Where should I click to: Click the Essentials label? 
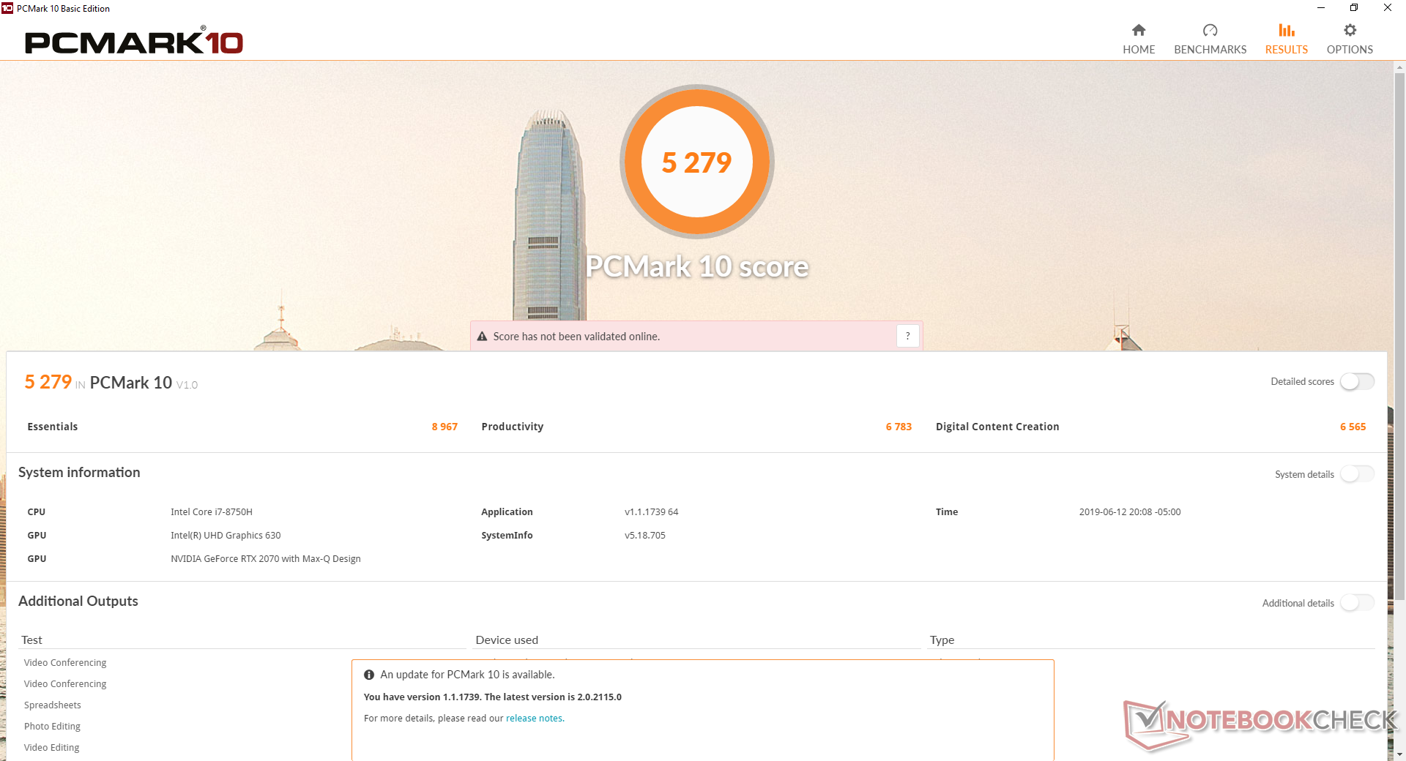(x=52, y=427)
